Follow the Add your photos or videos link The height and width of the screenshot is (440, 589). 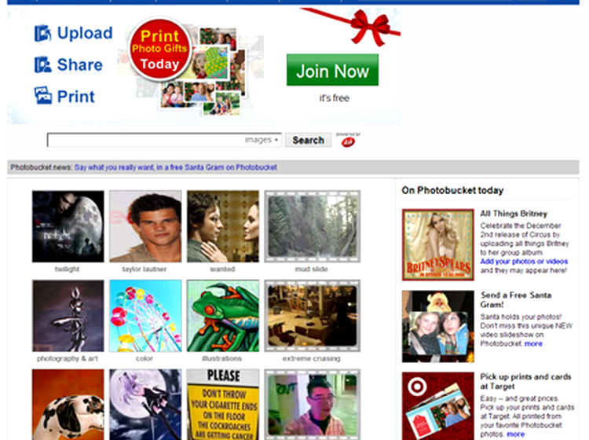coord(524,261)
